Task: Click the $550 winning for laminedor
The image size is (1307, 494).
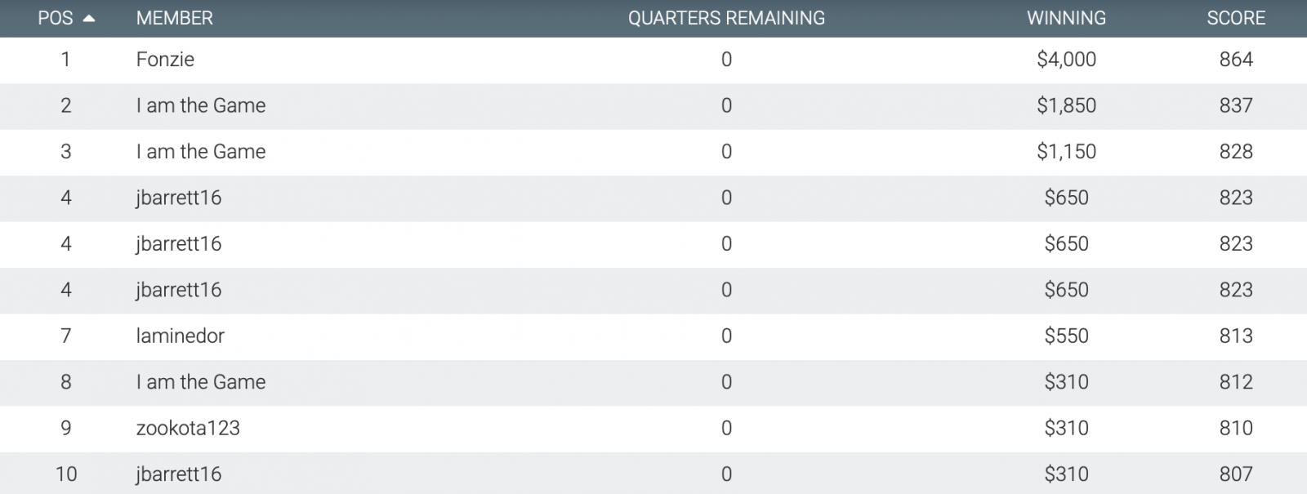Action: [x=1066, y=336]
